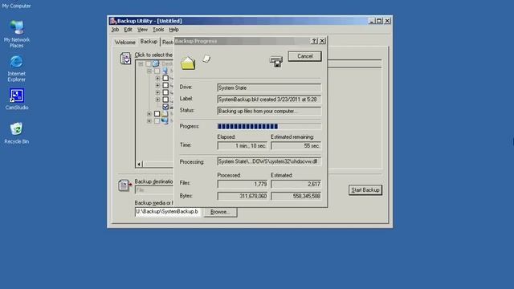Switch to the partially hidden Restore tab
This screenshot has height=289, width=514.
pyautogui.click(x=167, y=43)
